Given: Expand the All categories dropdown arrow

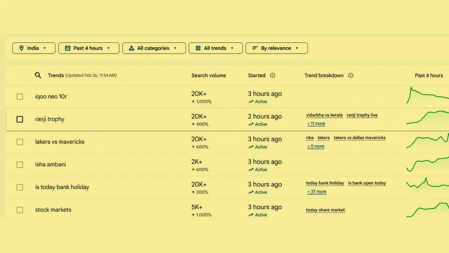Looking at the screenshot, I should pos(175,48).
